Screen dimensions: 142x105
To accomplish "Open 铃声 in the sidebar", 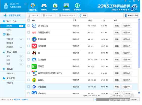I will click(8, 60).
